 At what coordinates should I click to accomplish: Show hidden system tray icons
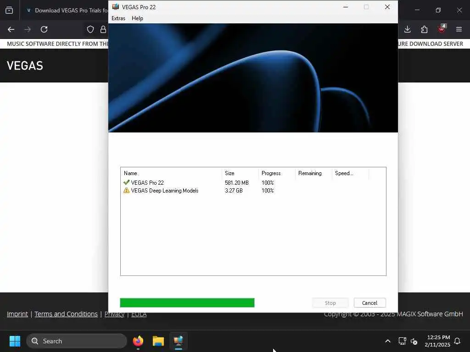point(387,341)
